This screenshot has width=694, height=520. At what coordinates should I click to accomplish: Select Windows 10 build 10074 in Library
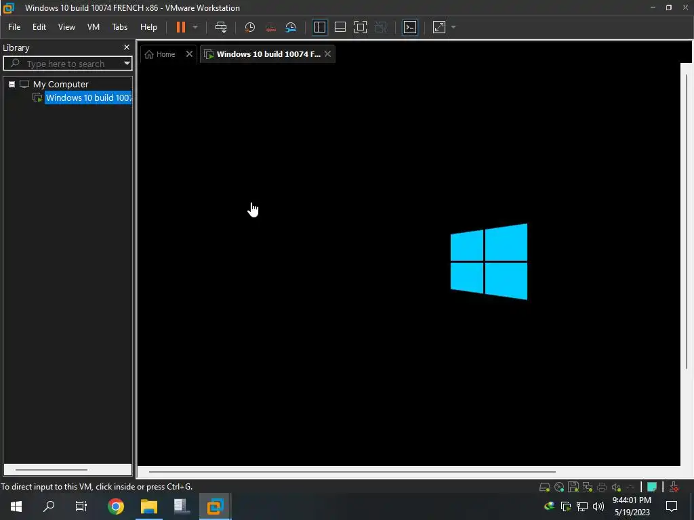[89, 97]
